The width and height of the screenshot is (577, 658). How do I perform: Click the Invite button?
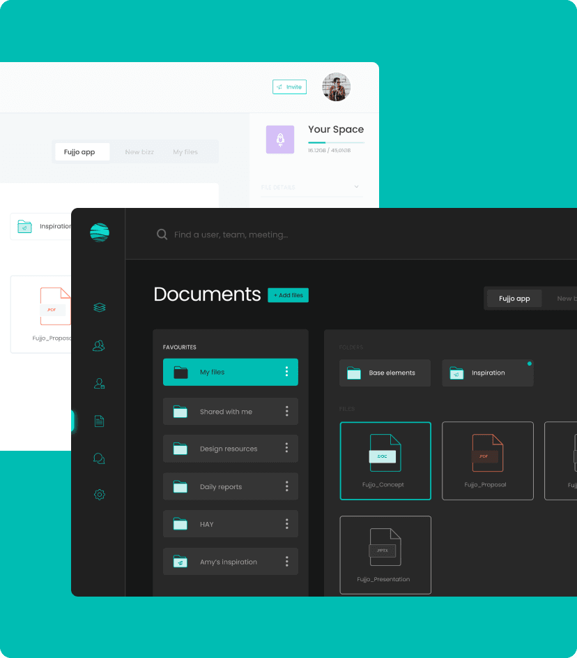tap(289, 87)
